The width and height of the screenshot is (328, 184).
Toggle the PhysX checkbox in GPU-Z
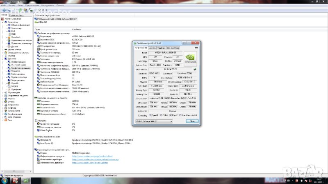169,116
